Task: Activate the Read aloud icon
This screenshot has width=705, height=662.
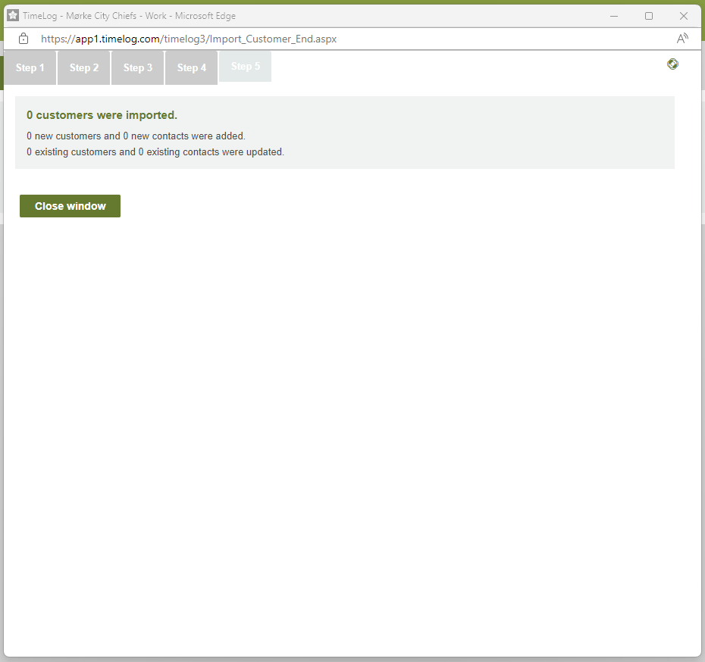Action: point(682,39)
